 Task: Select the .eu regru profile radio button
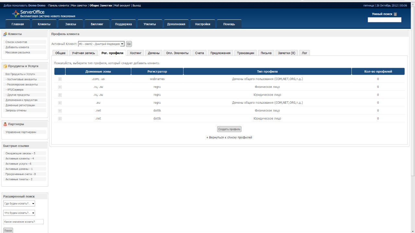click(60, 103)
